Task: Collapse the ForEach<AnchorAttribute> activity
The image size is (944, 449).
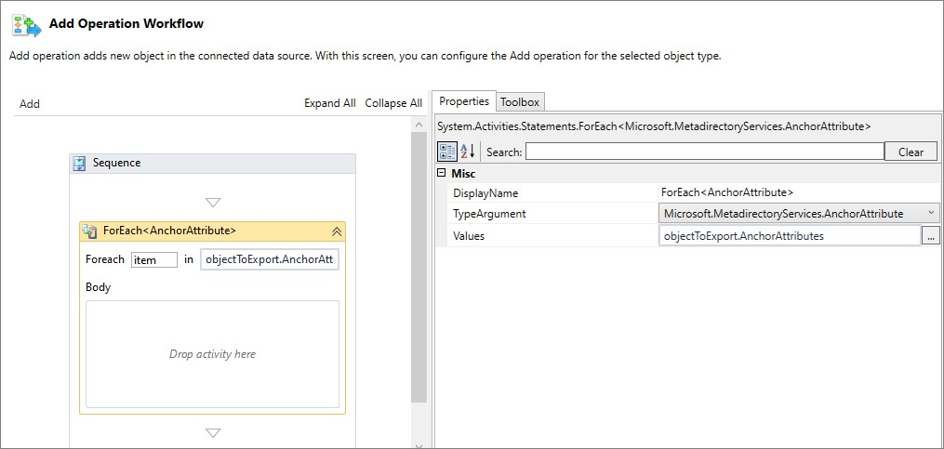Action: pos(336,231)
